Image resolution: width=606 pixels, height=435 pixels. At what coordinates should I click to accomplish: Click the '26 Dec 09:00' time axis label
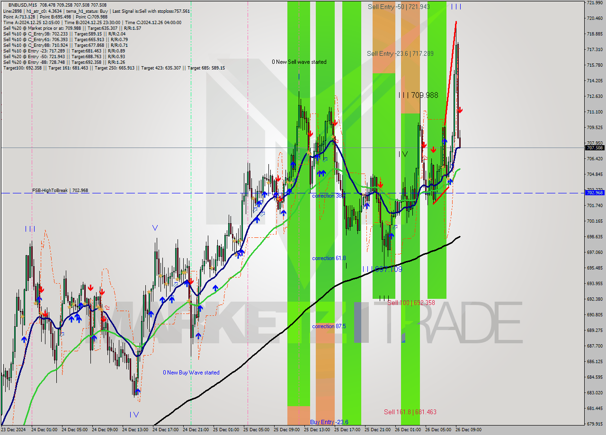coord(468,430)
